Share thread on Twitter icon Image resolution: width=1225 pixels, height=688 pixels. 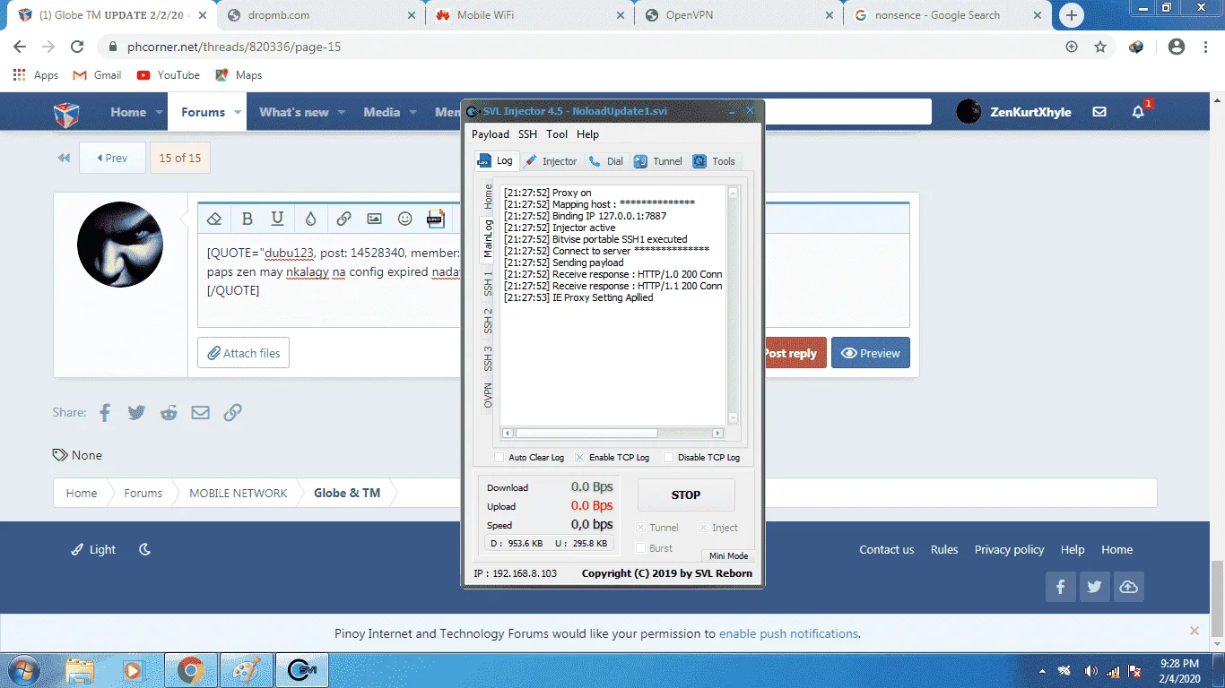click(x=136, y=412)
